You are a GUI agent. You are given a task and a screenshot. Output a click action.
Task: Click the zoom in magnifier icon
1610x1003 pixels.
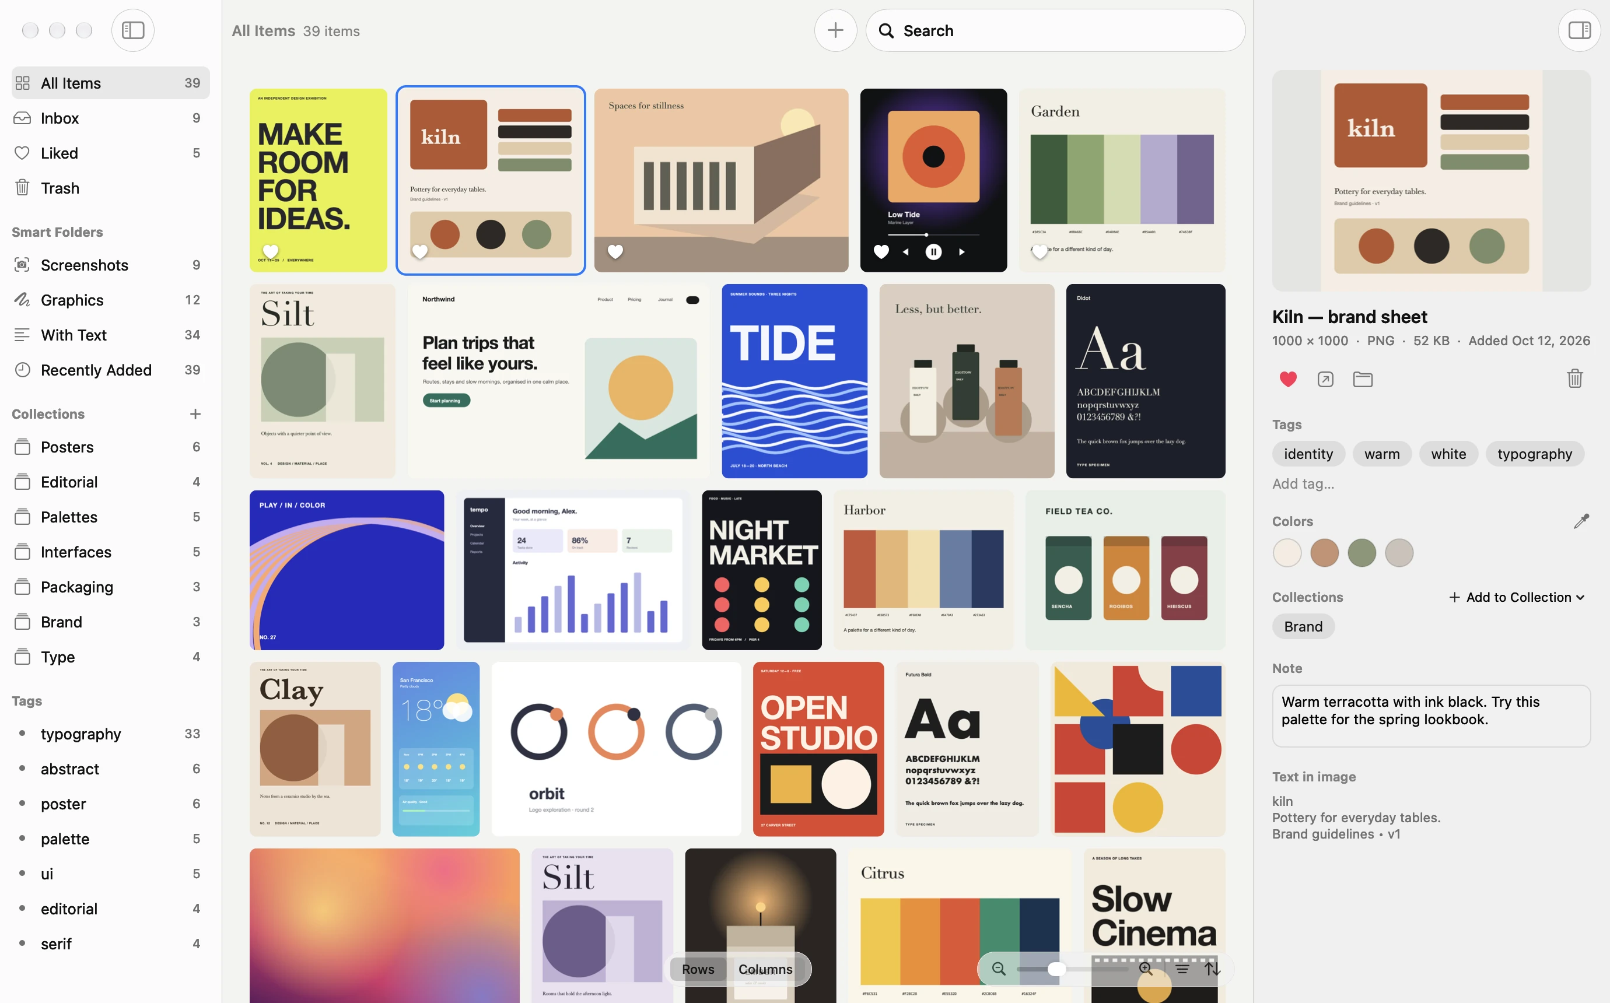(x=1146, y=969)
